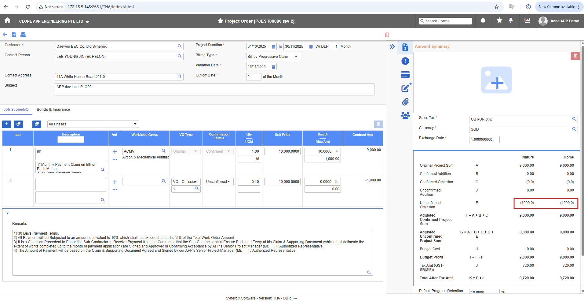Collapse the Remarks section triangle
Viewport: 584px width, 301px height.
tap(8, 214)
